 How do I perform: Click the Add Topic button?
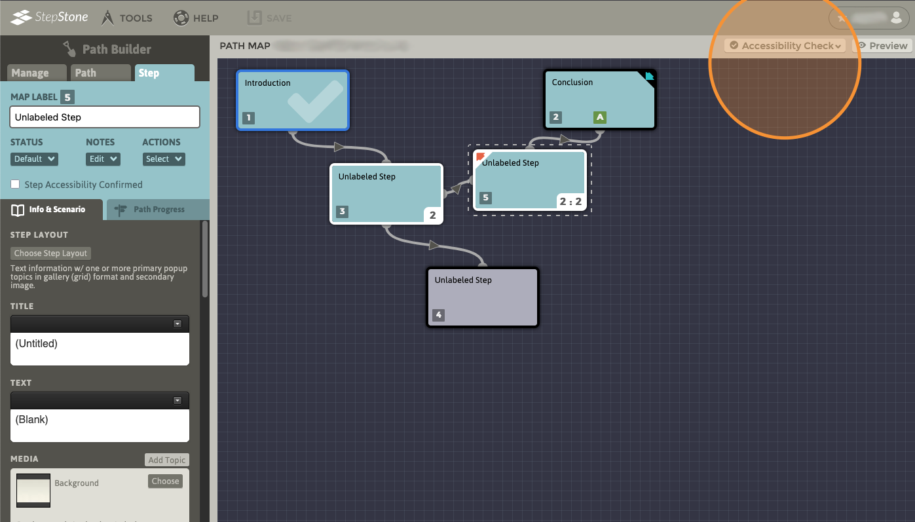(x=166, y=460)
